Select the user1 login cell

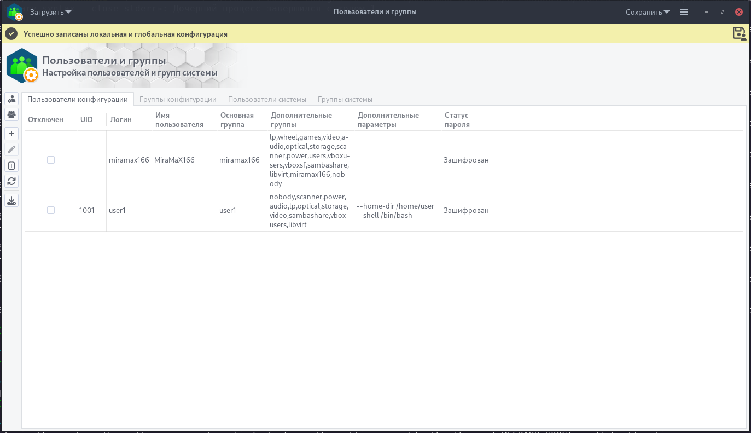tap(118, 210)
